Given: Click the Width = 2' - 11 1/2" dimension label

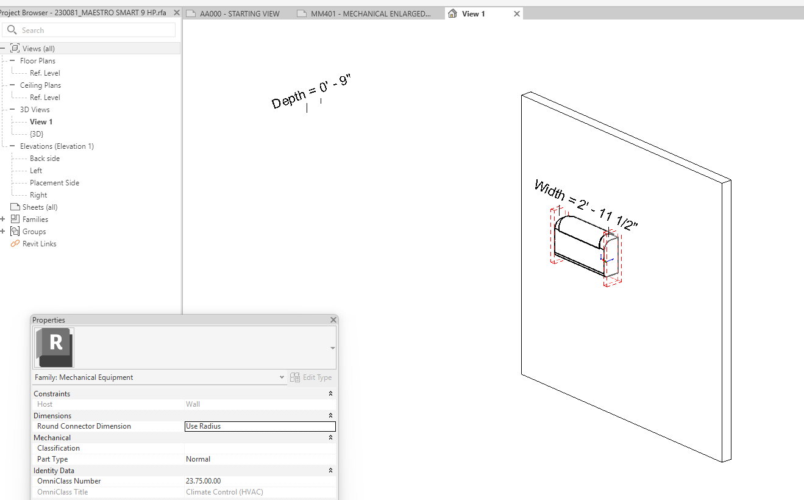Looking at the screenshot, I should 586,205.
